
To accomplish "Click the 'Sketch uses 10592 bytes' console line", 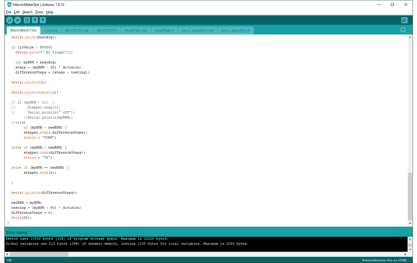I will 87,239.
